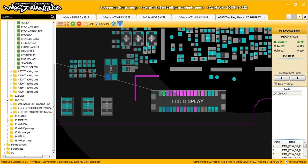Toggle the Force Download checkbox
The image size is (308, 164).
tap(286, 162)
